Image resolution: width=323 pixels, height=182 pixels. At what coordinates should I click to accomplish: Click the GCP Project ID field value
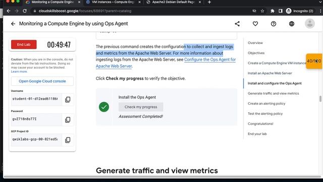tap(36, 140)
